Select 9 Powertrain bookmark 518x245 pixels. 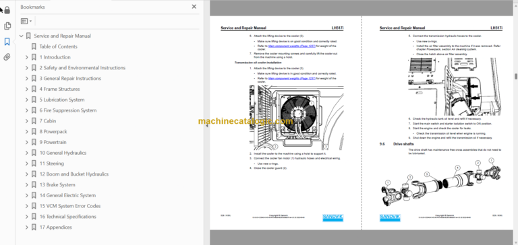(53, 142)
